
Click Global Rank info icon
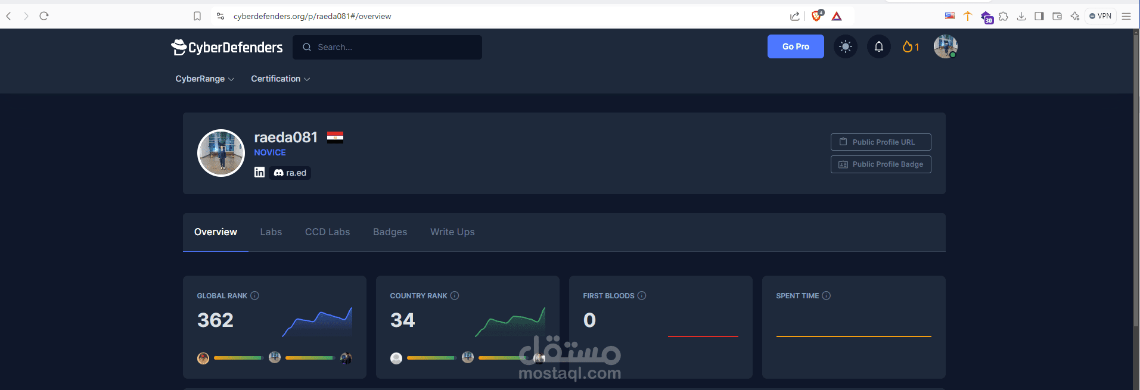254,295
